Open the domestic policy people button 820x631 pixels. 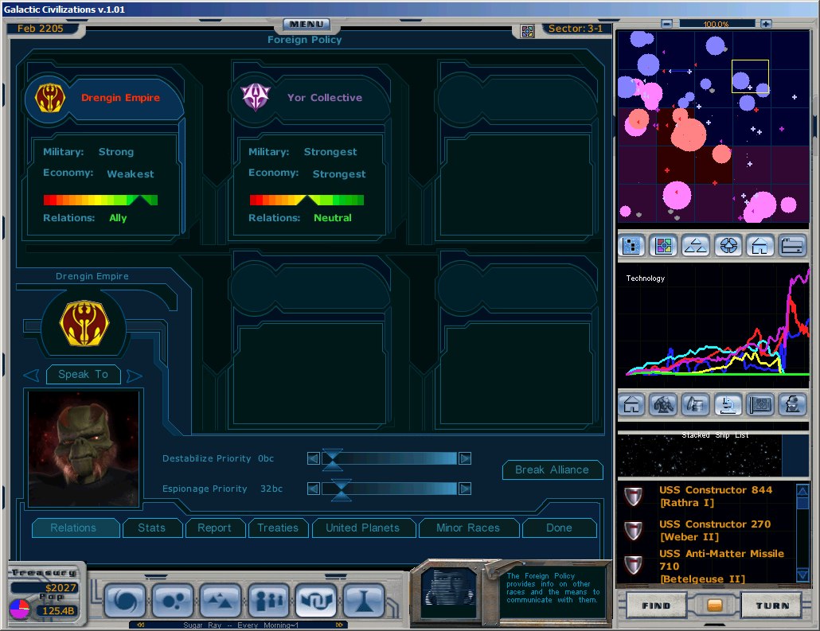268,602
